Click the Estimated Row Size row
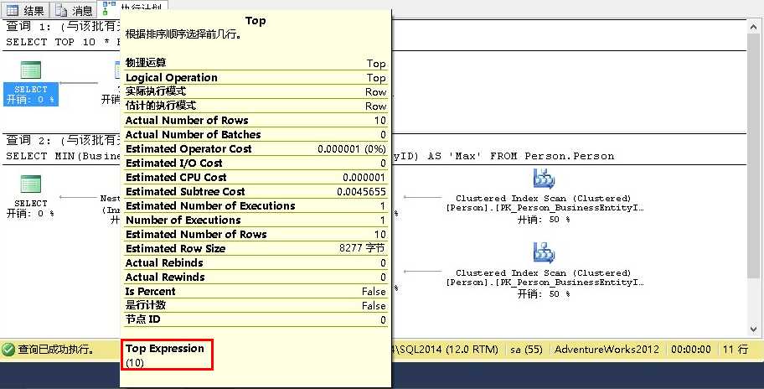764x389 pixels. pos(256,249)
